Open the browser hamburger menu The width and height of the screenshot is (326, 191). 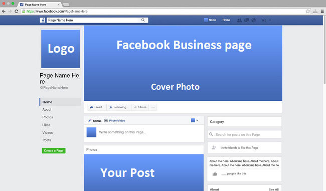click(322, 11)
